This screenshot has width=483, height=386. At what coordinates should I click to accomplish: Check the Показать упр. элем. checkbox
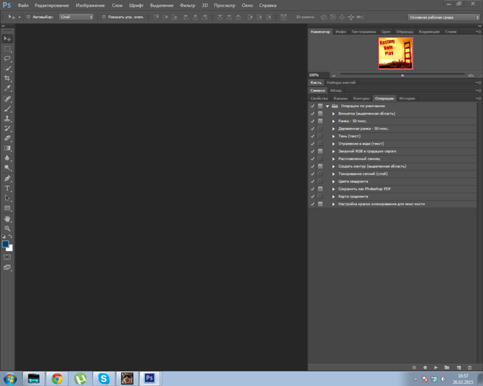(x=103, y=17)
